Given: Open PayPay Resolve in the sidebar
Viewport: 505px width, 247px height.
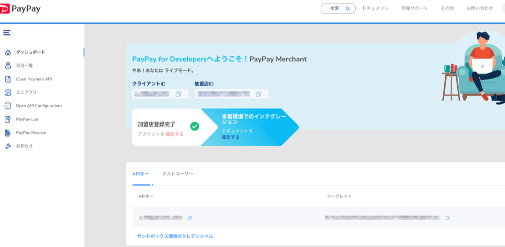Looking at the screenshot, I should click(31, 132).
